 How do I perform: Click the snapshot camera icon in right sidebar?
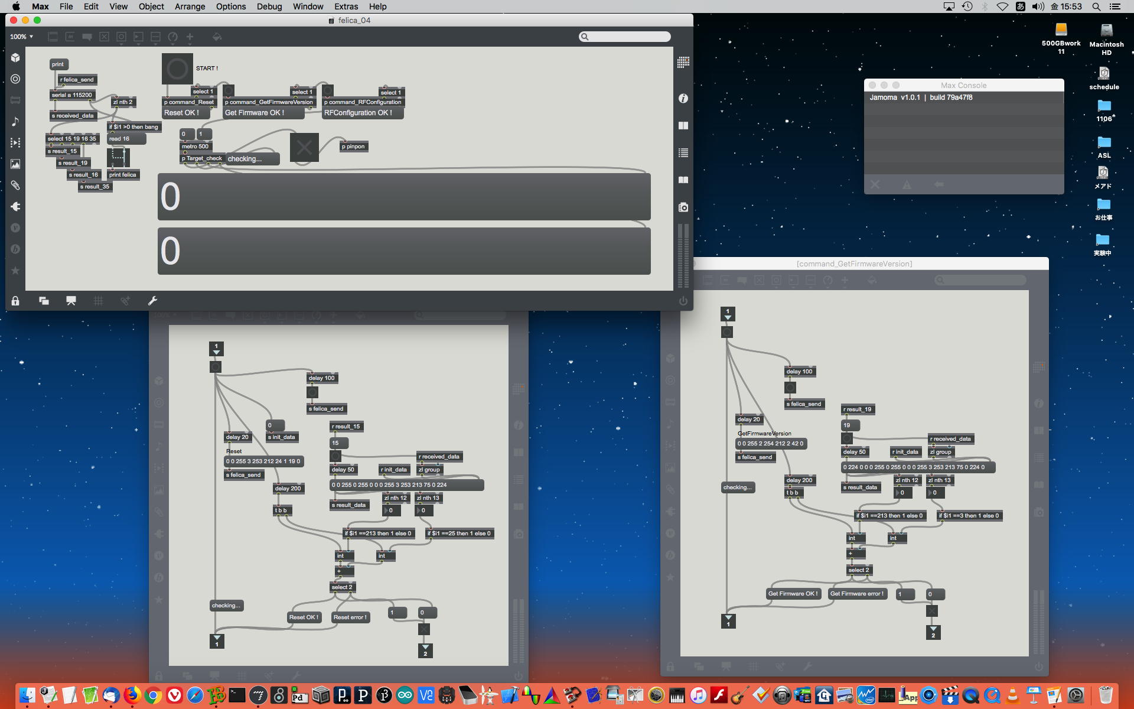[x=683, y=207]
